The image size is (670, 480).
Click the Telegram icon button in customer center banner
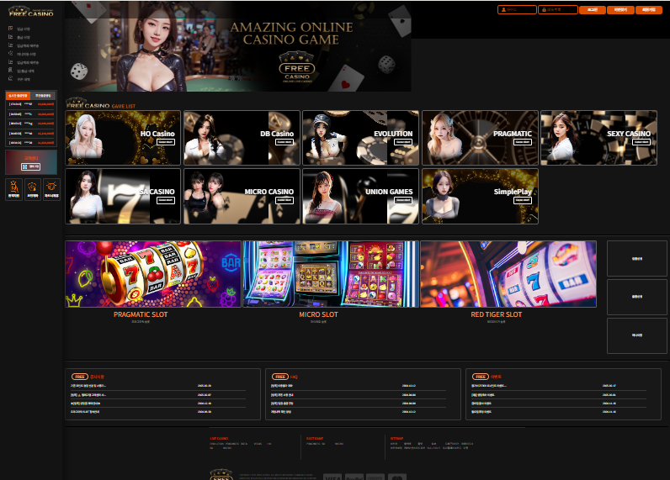coord(31,166)
